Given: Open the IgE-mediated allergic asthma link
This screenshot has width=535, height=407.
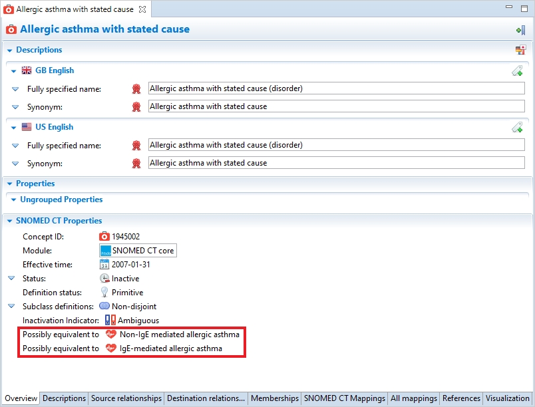Looking at the screenshot, I should click(170, 348).
